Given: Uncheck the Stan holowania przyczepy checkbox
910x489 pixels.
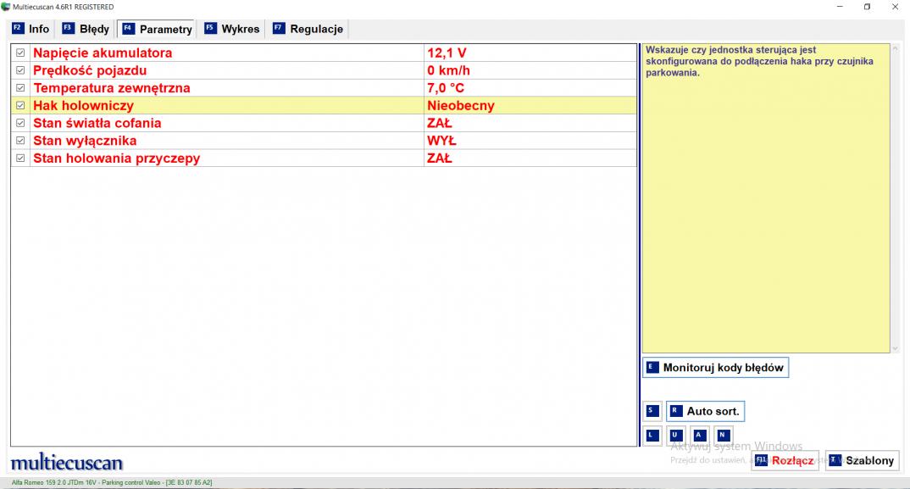Looking at the screenshot, I should 20,158.
